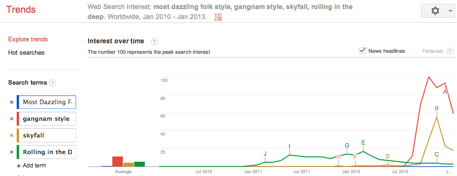Go to Hot searches
This screenshot has height=176, width=457.
coord(26,53)
